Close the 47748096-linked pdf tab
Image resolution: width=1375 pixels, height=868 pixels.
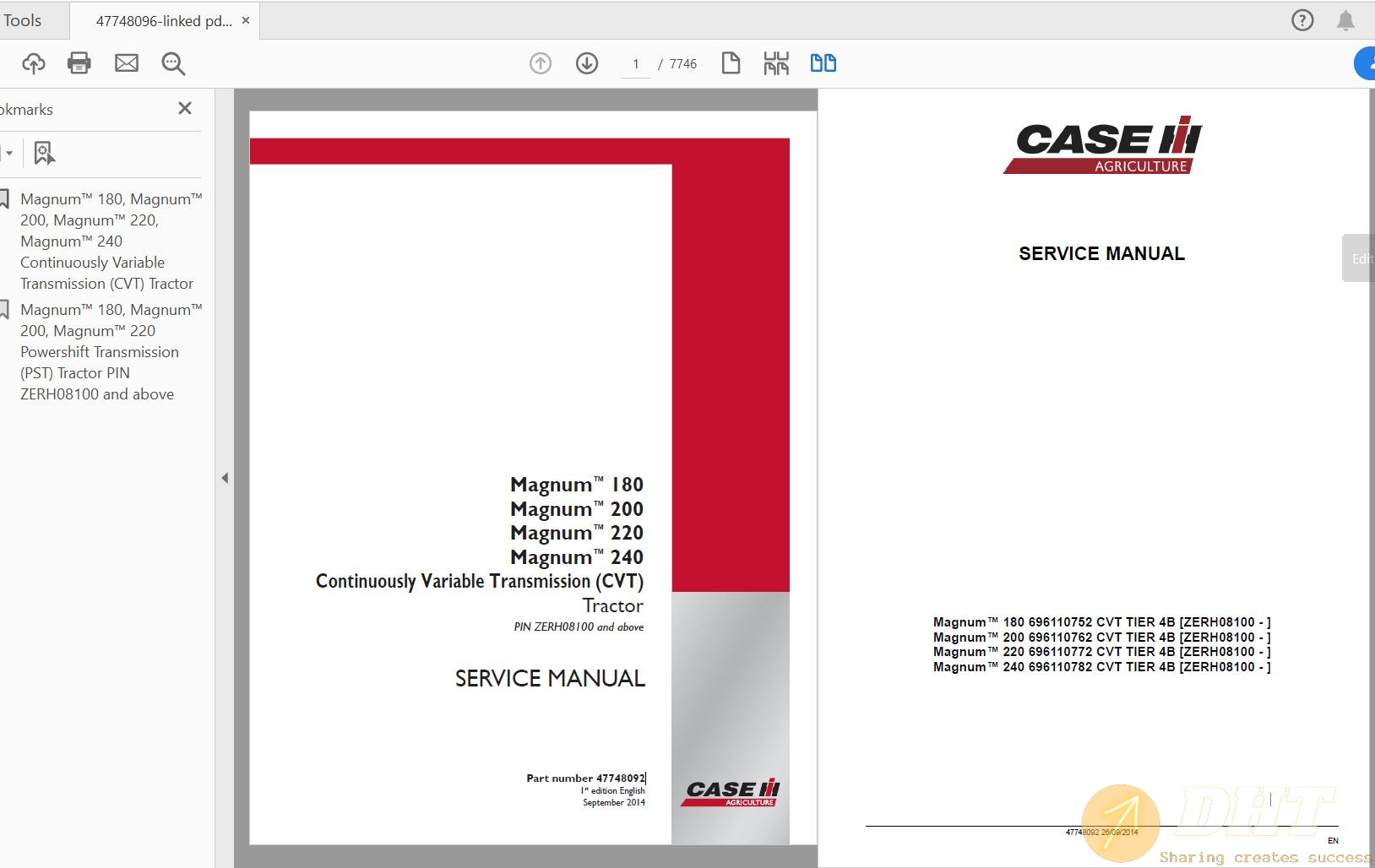coord(246,20)
